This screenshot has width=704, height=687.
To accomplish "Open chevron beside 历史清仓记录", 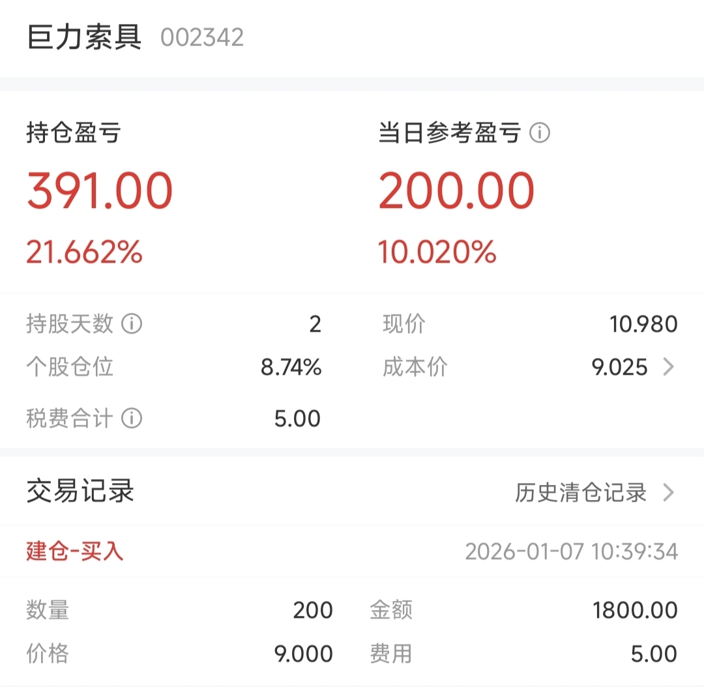I will [669, 493].
